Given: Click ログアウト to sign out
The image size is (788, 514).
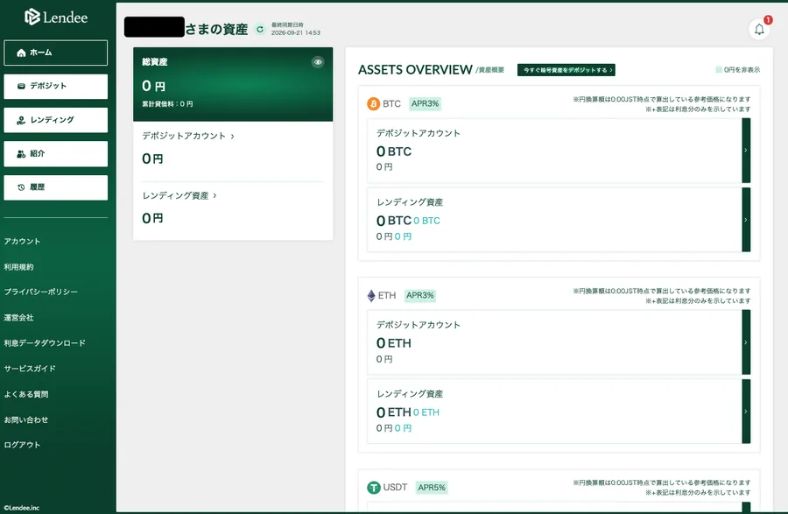Looking at the screenshot, I should [22, 445].
